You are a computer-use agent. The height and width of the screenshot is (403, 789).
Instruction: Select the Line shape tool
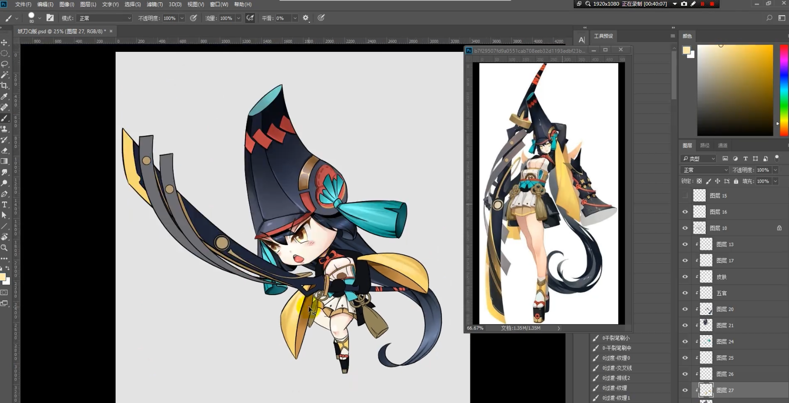[x=4, y=226]
